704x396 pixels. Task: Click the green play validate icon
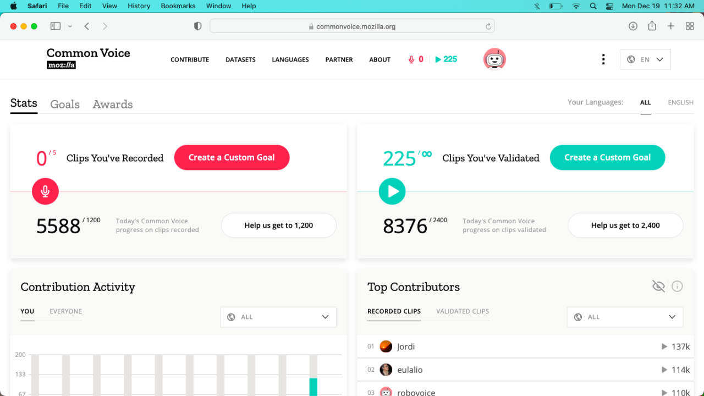point(392,191)
